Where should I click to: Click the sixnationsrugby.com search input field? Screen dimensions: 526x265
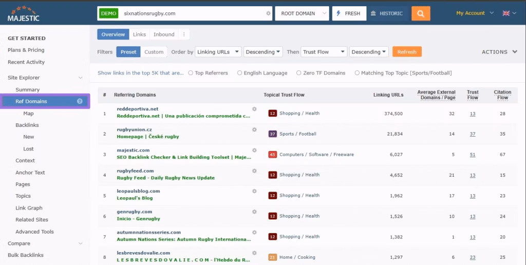point(193,13)
